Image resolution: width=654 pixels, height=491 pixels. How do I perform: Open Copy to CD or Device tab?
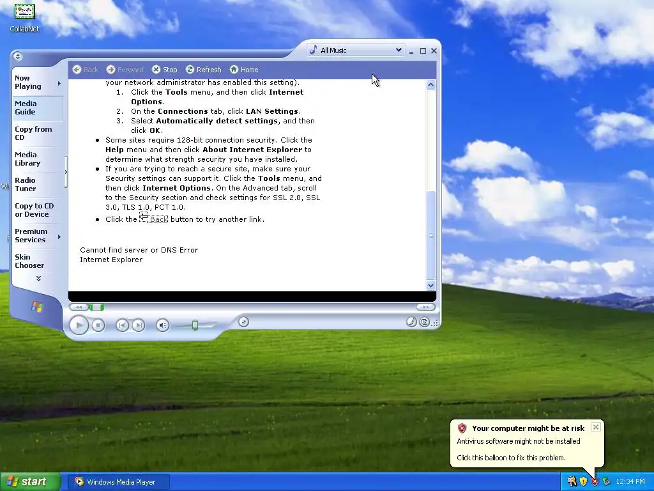pyautogui.click(x=36, y=210)
